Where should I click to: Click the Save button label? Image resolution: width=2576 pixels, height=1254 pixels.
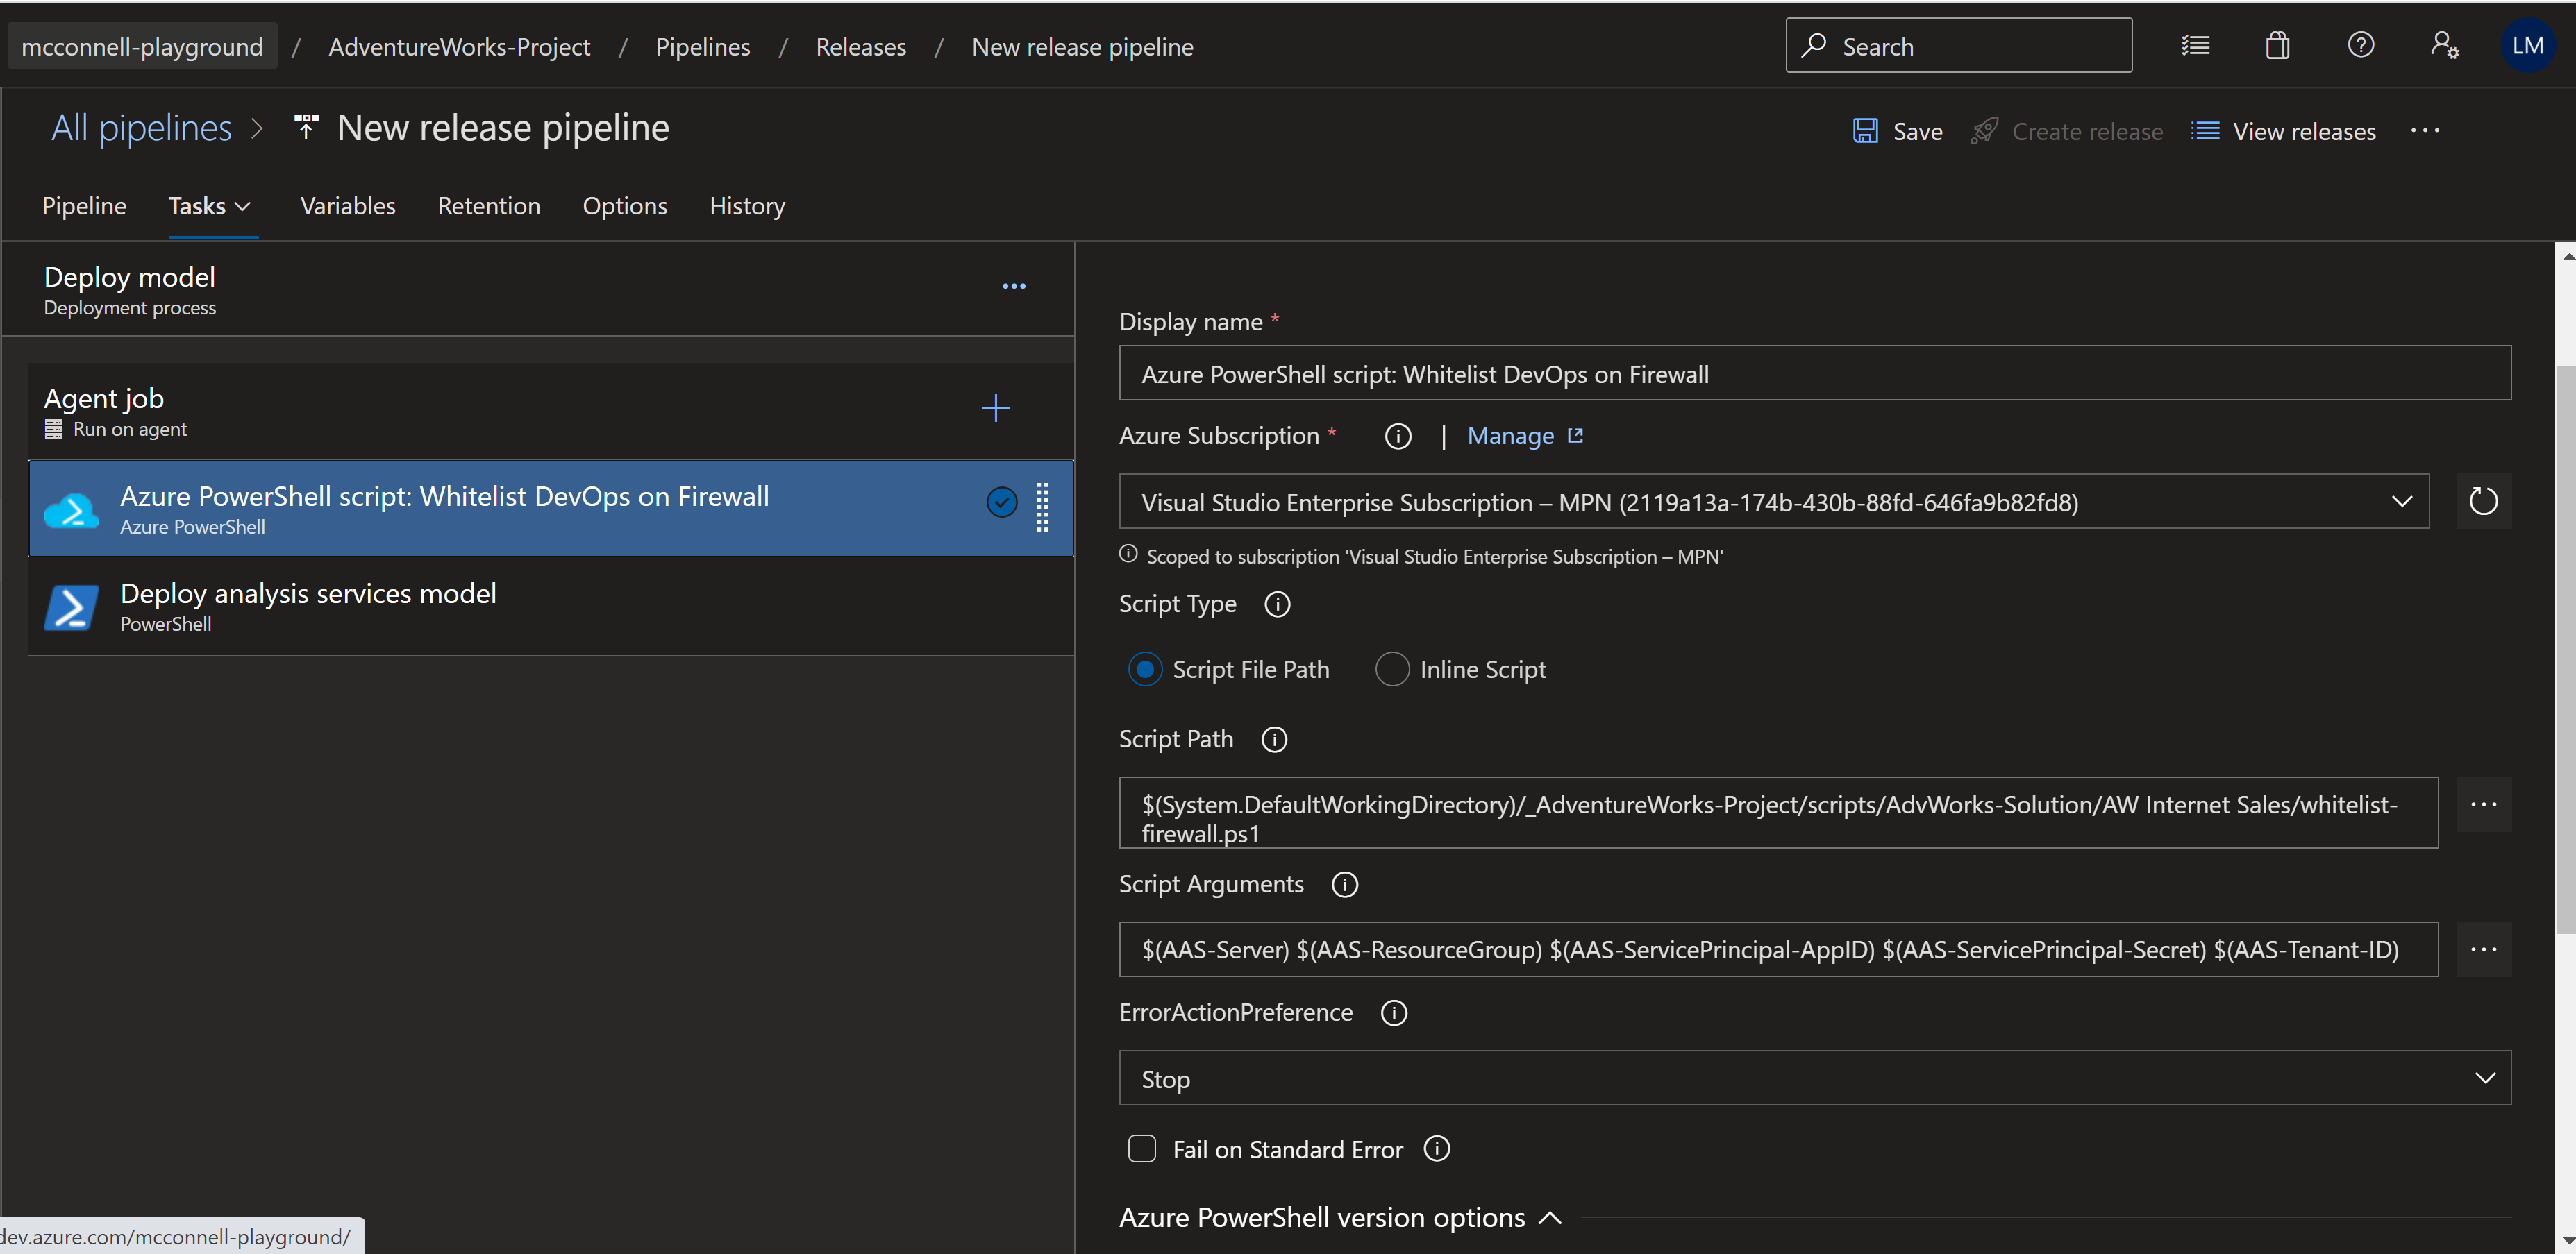coord(1917,132)
